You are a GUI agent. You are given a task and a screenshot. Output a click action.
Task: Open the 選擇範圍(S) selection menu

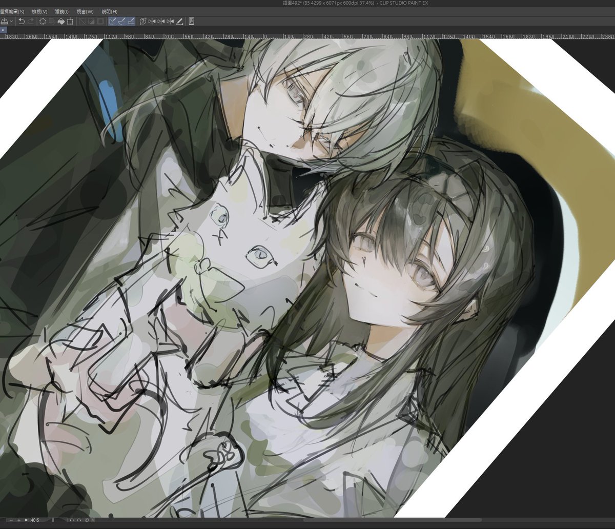(x=12, y=11)
